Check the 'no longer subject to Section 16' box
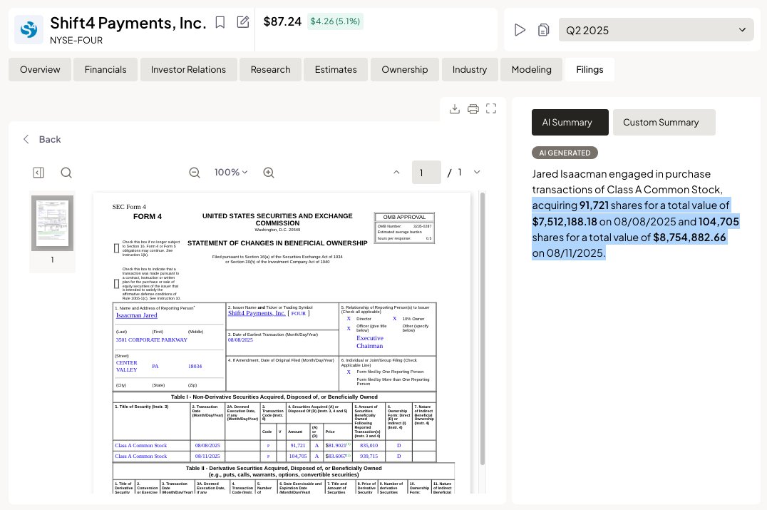The height and width of the screenshot is (510, 767). pyautogui.click(x=116, y=248)
